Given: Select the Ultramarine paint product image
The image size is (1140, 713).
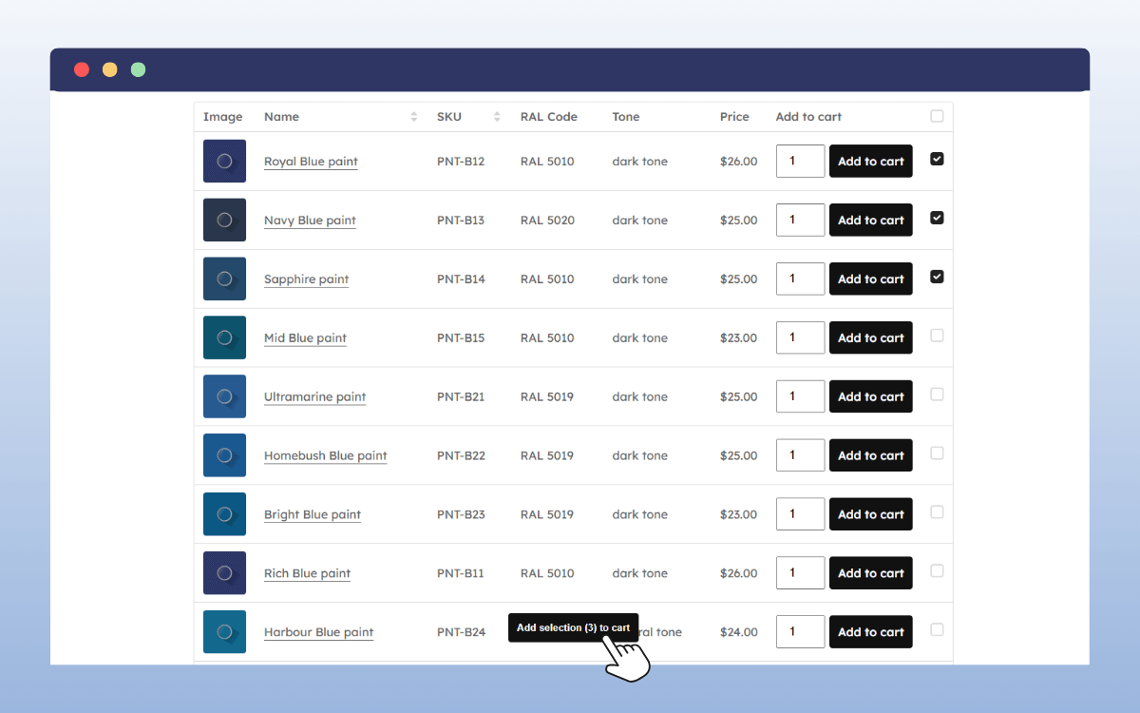Looking at the screenshot, I should tap(224, 396).
